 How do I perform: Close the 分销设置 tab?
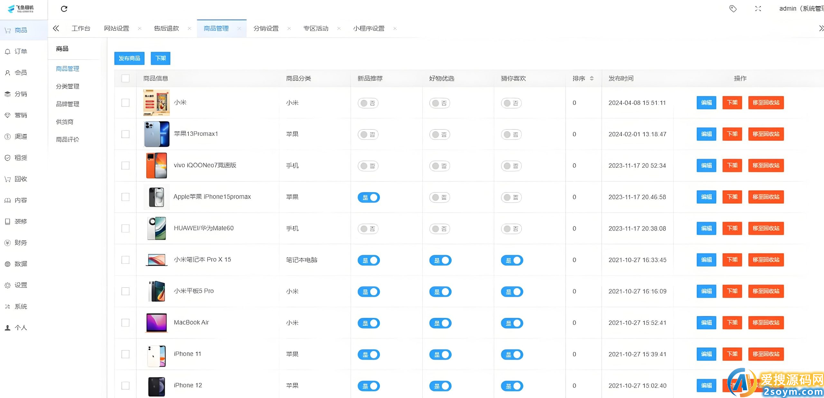point(289,28)
